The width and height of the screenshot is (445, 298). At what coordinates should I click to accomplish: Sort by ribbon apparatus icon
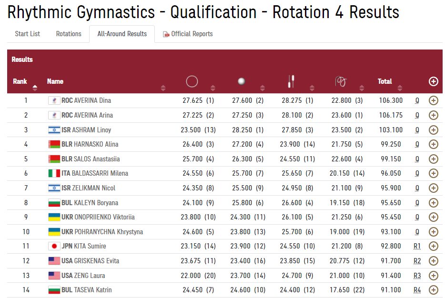(341, 82)
